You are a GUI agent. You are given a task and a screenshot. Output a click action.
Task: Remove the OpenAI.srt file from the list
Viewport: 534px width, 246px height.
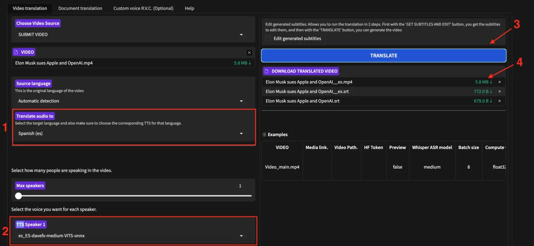[499, 101]
